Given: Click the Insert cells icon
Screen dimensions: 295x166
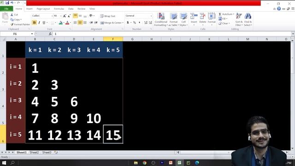Looking at the screenshot, I should click(x=194, y=16).
